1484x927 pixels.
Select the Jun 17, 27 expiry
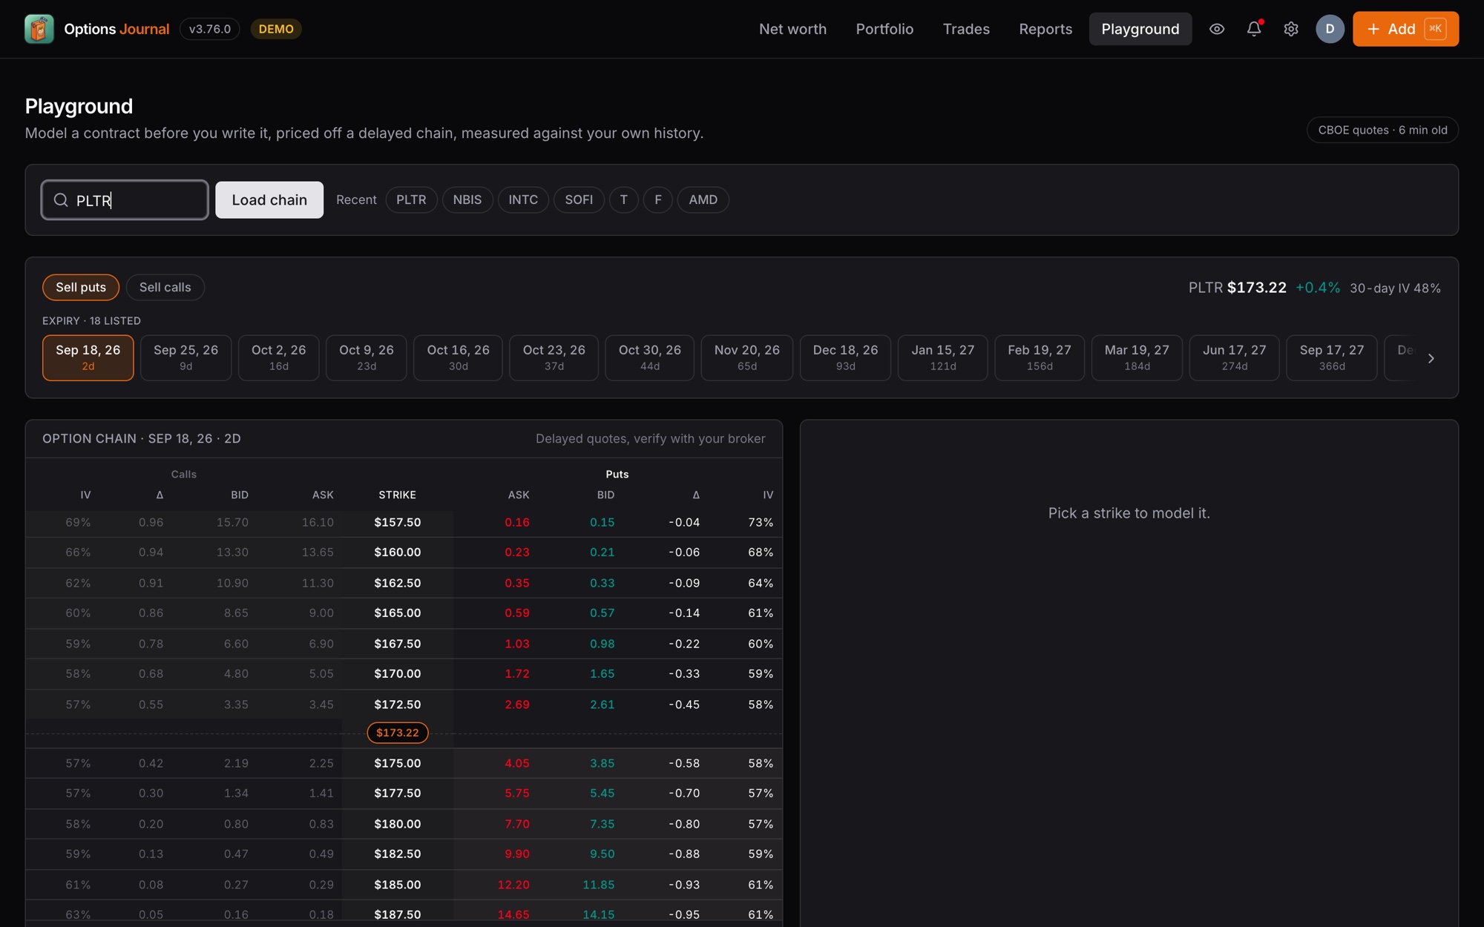[x=1235, y=358]
